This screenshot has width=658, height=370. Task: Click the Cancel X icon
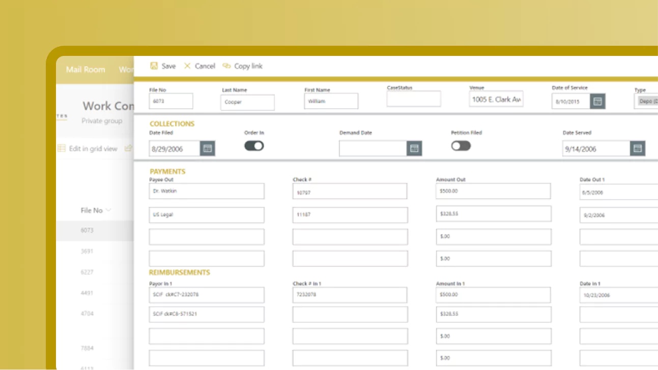point(187,66)
